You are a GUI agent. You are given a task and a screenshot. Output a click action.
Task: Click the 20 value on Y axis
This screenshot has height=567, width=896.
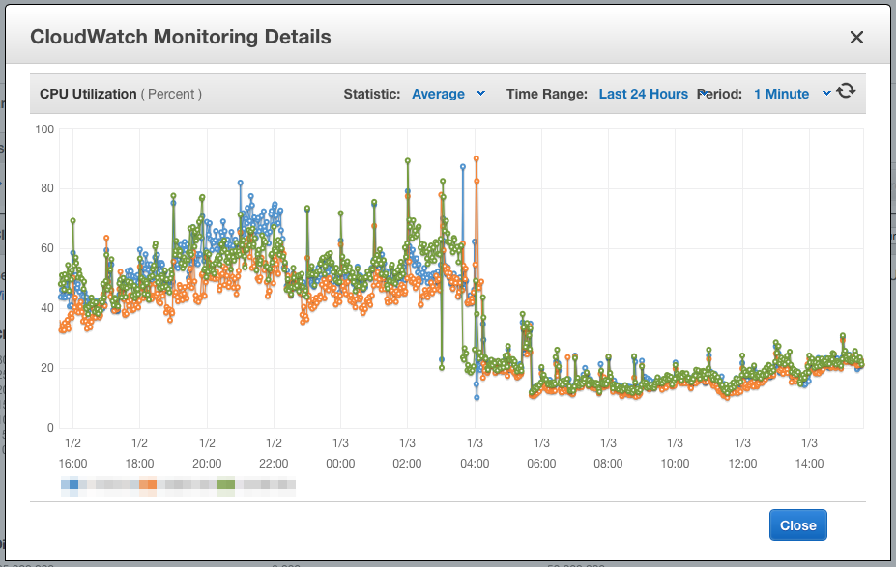(47, 368)
